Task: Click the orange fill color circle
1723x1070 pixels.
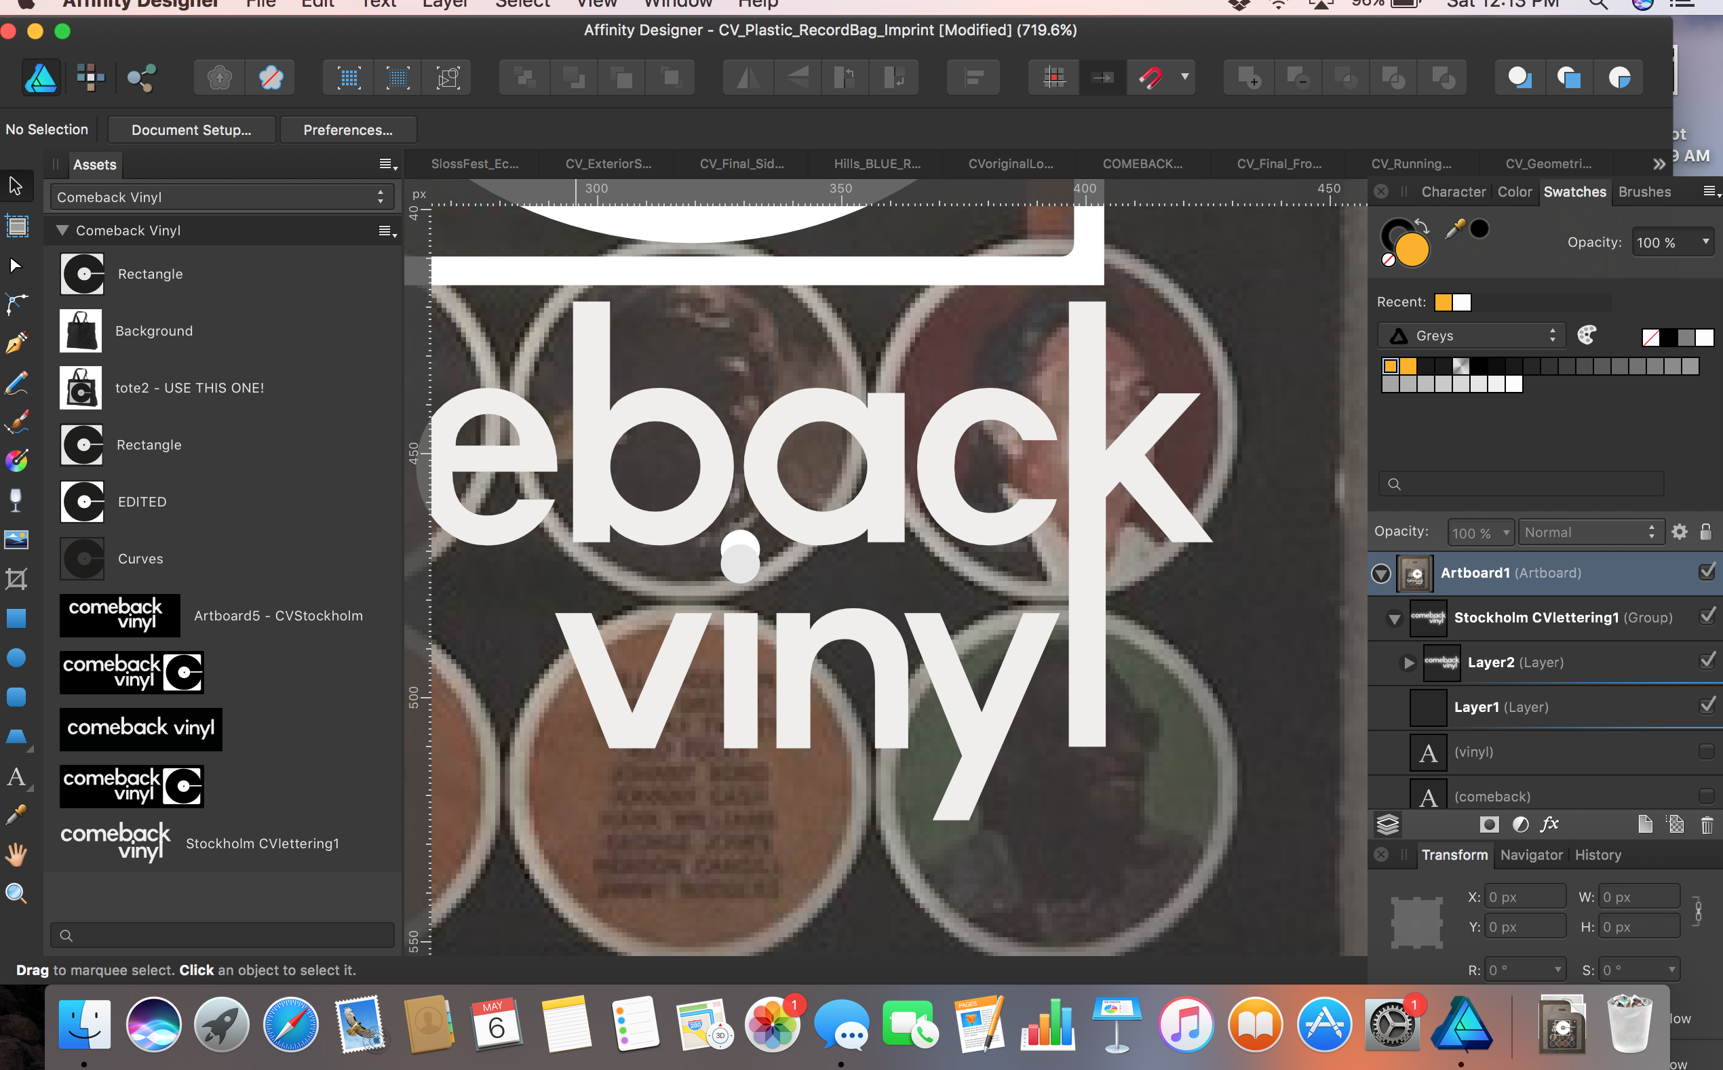Action: click(1412, 250)
